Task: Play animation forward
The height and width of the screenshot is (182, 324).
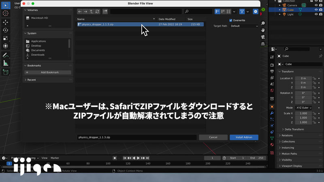Action: tap(138, 158)
